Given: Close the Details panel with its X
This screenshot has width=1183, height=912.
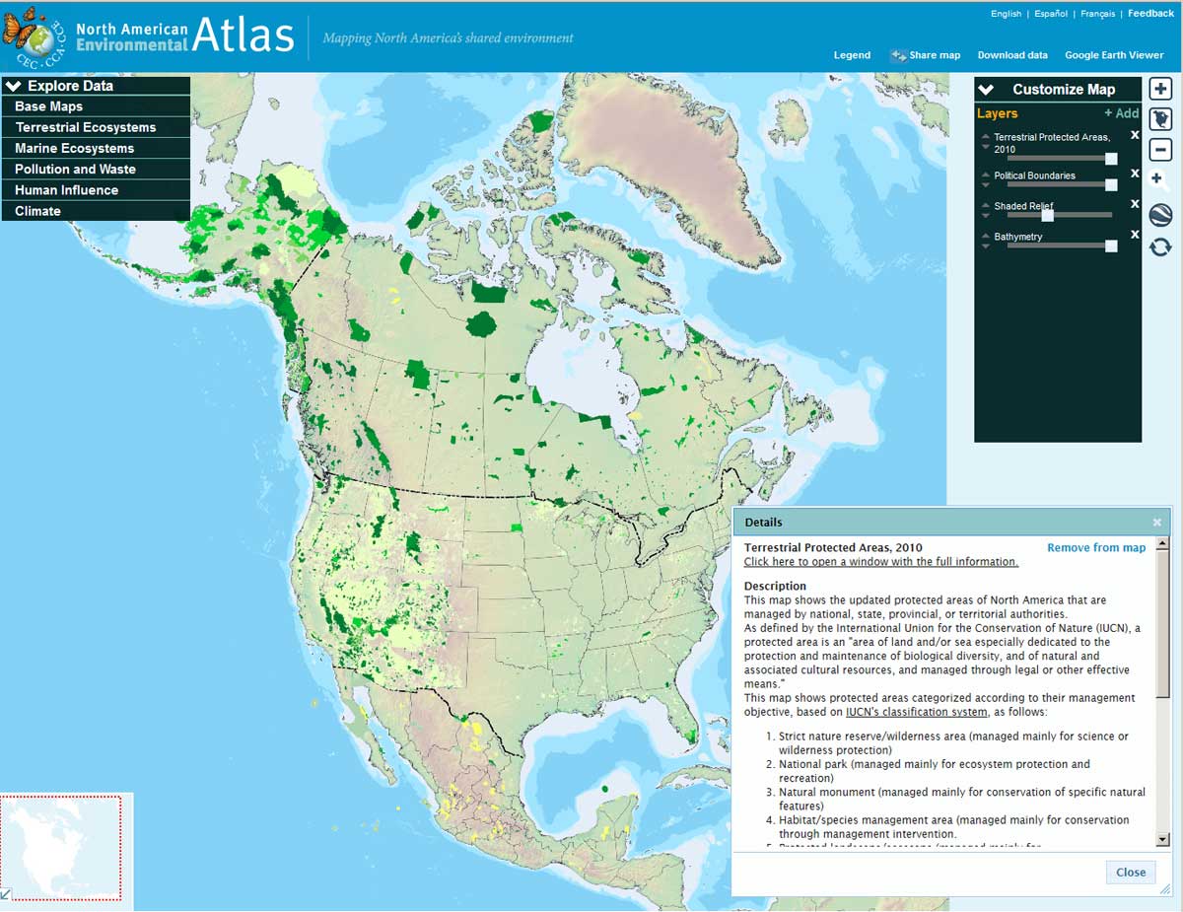Looking at the screenshot, I should tap(1157, 523).
